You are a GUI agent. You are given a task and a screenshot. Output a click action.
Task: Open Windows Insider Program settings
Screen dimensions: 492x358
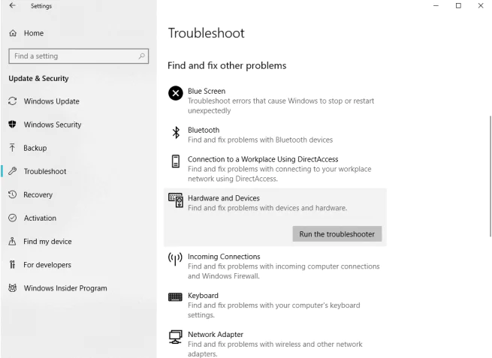(65, 288)
